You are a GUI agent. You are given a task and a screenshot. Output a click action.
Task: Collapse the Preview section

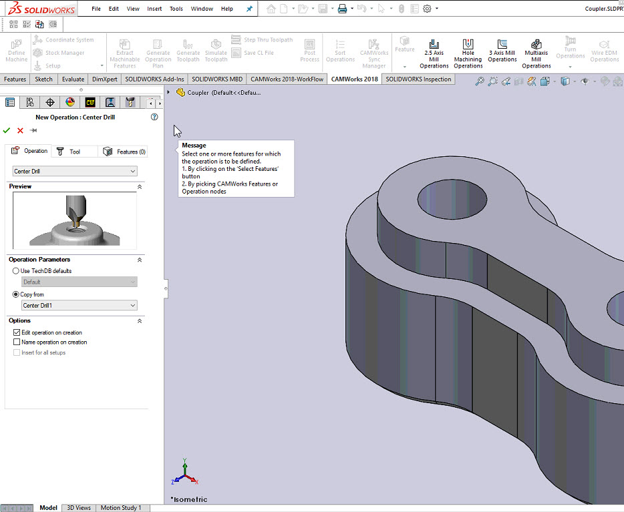pos(140,186)
